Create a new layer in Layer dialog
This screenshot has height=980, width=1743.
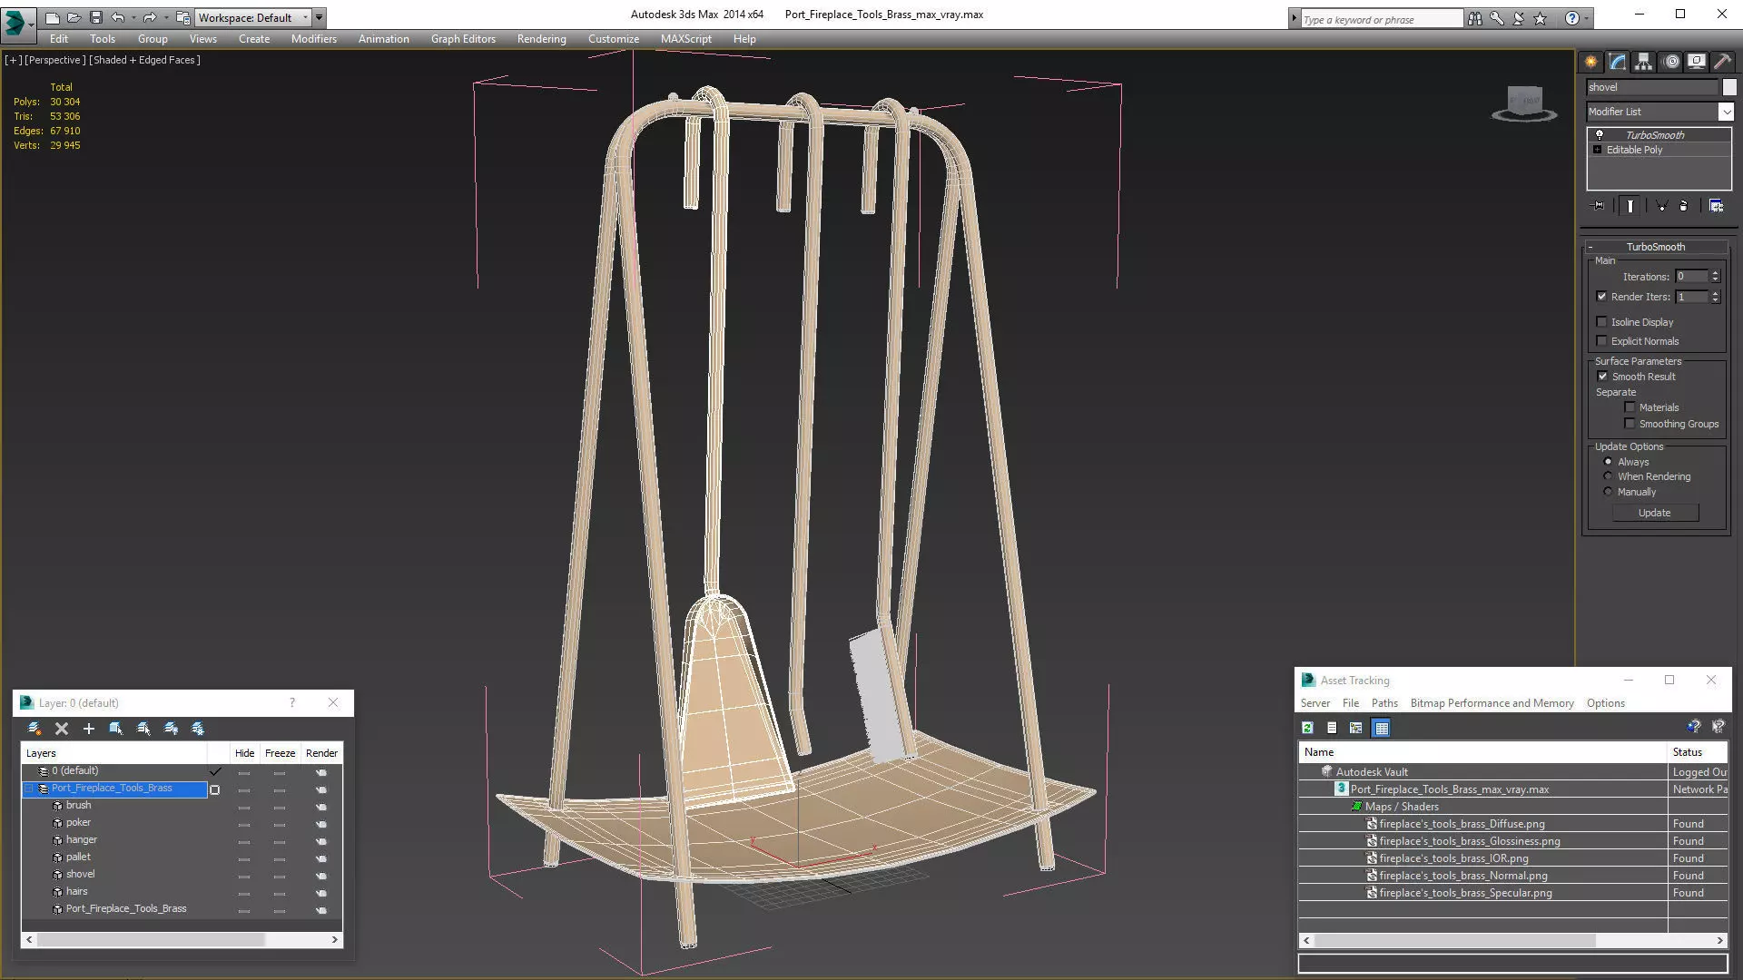(34, 729)
